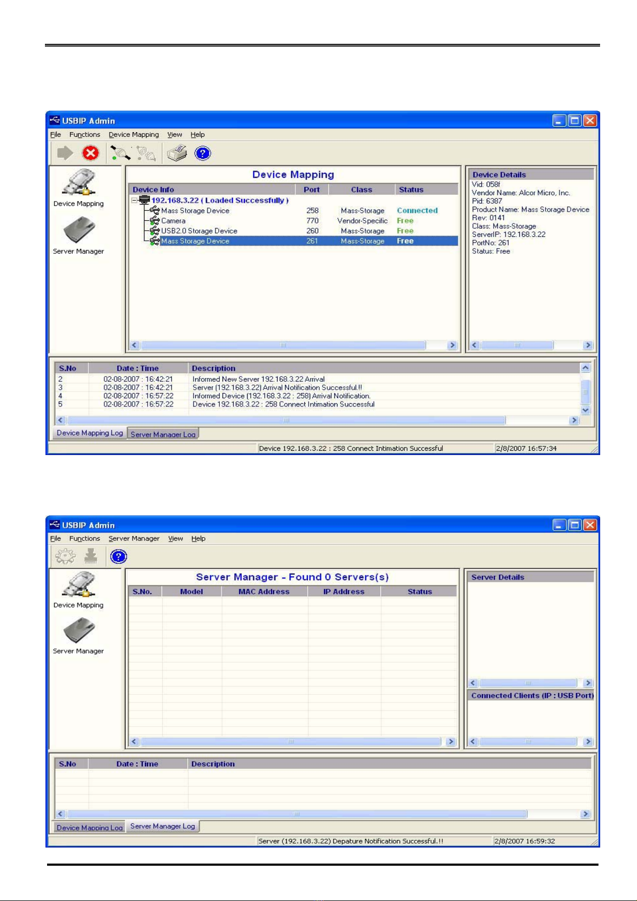This screenshot has height=901, width=637.
Task: Click Status header in Device Mapping list
Action: (426, 189)
